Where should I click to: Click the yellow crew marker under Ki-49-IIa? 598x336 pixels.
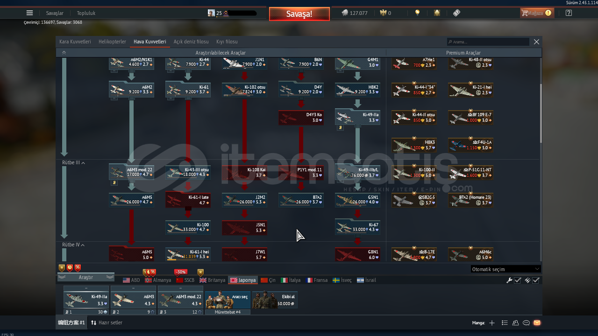(x=340, y=127)
